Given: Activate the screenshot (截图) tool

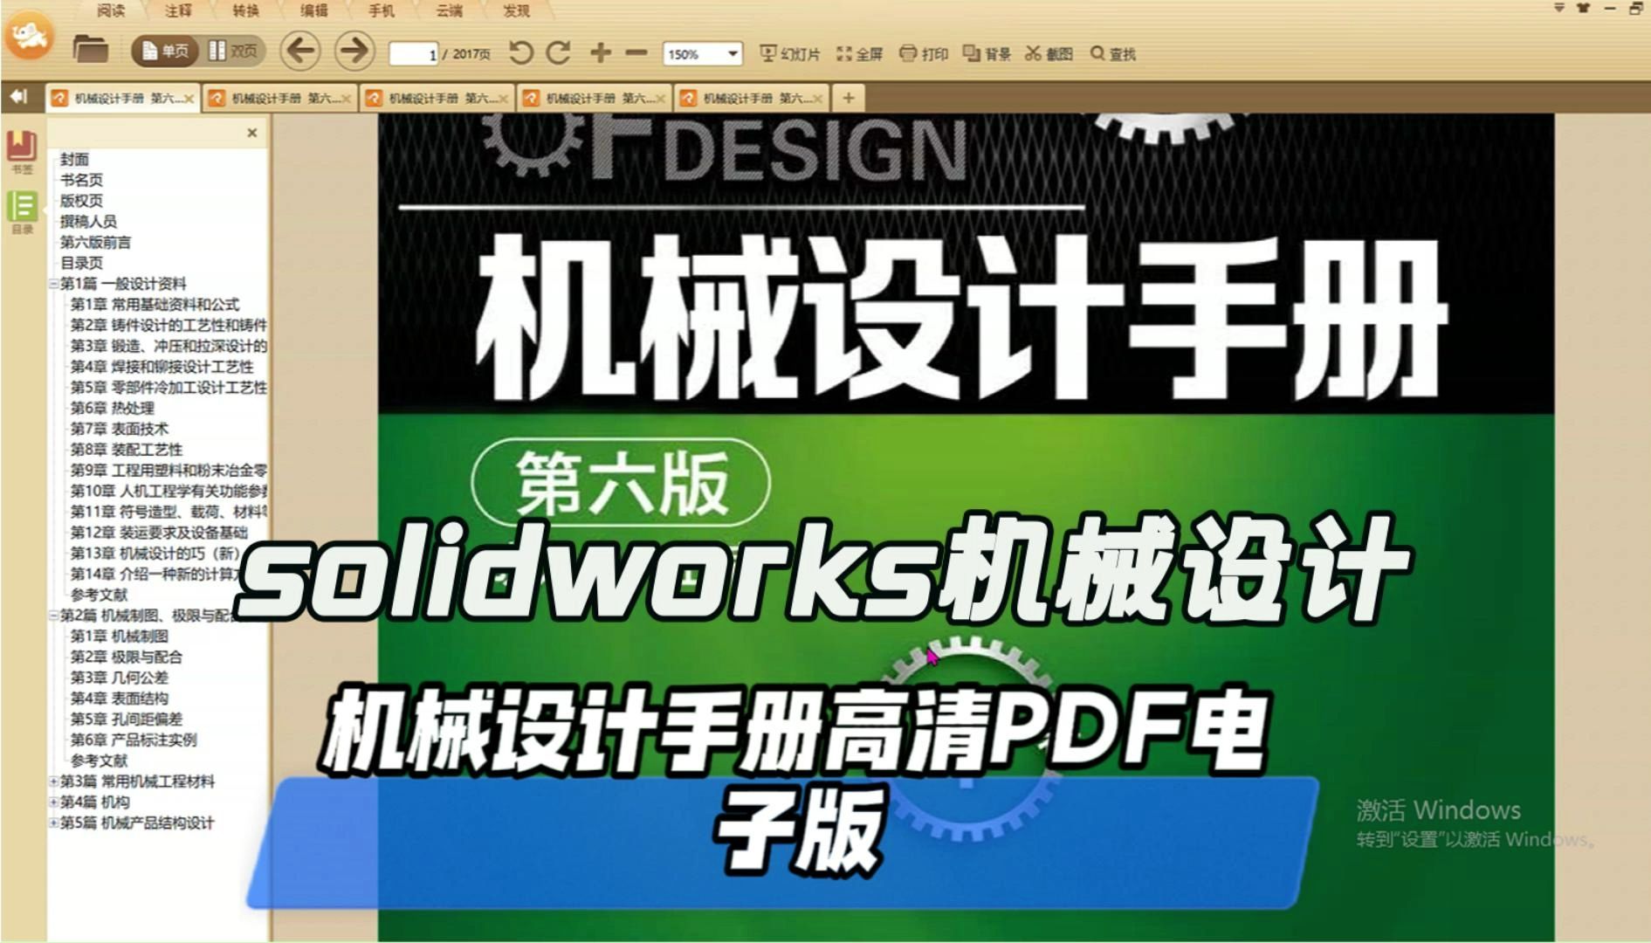Looking at the screenshot, I should click(x=1049, y=54).
